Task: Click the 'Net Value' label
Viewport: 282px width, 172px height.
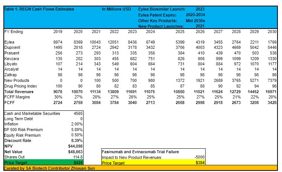Action: [13, 152]
